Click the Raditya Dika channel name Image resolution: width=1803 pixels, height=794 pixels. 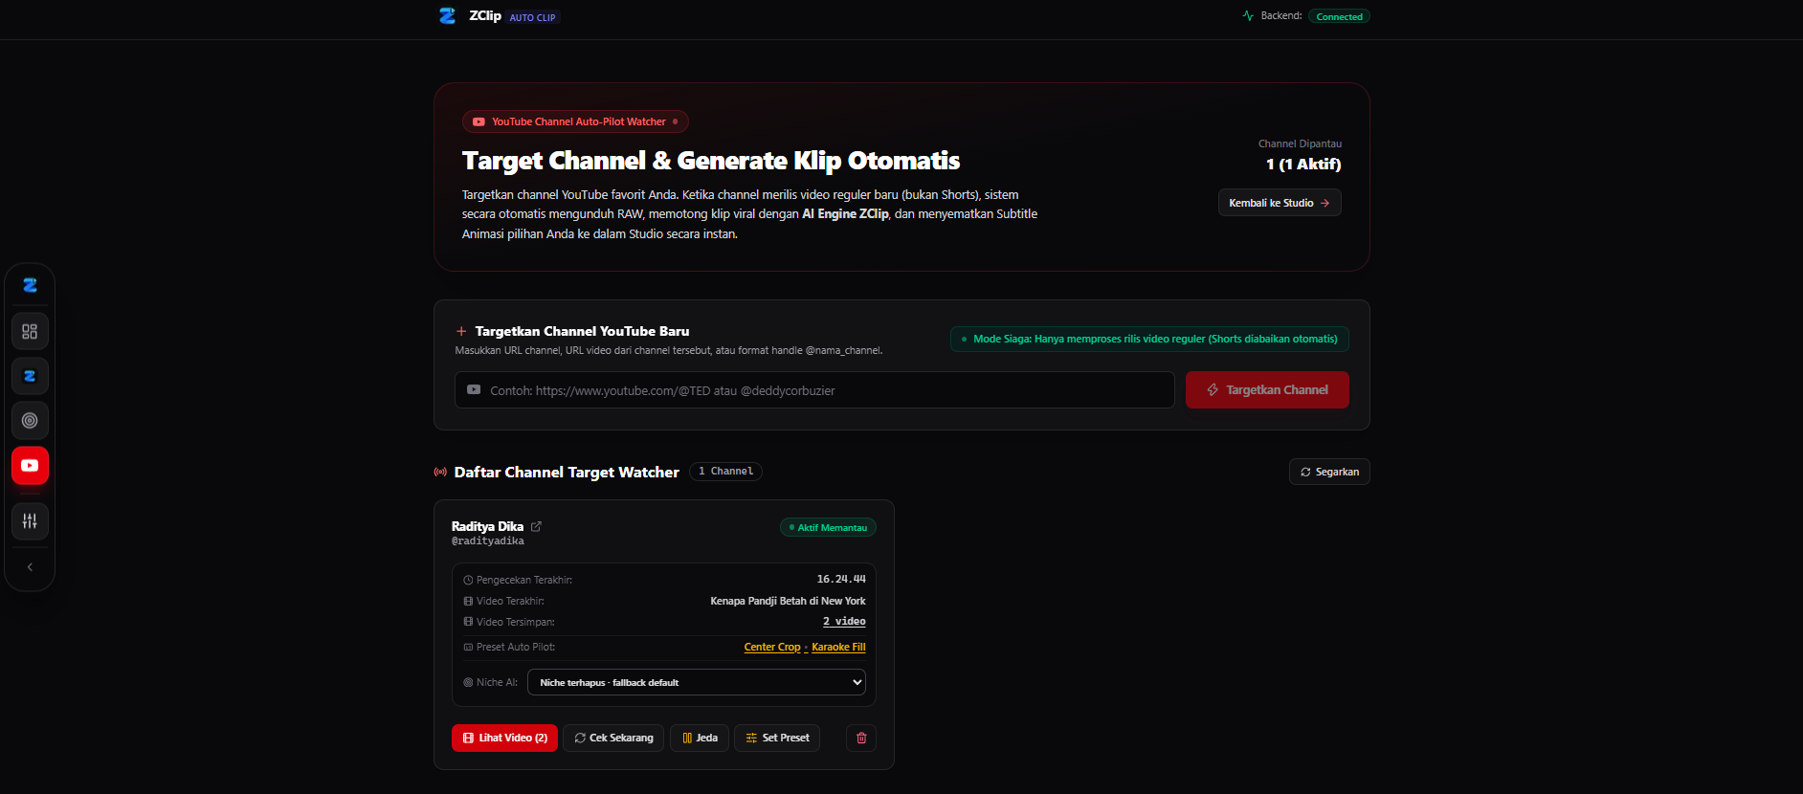[x=487, y=526]
